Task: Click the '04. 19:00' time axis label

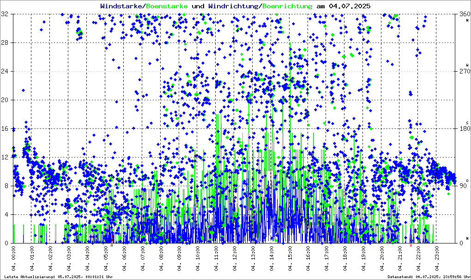Action: click(x=363, y=258)
